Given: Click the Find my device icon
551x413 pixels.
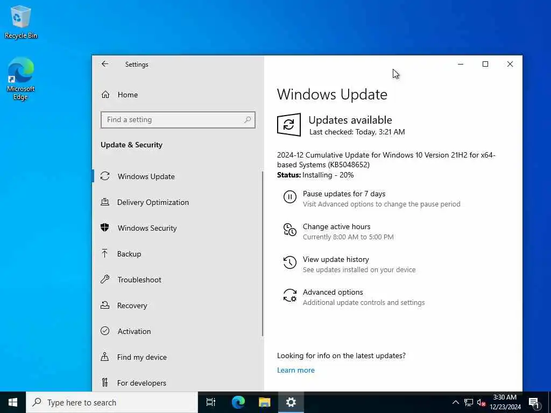Looking at the screenshot, I should [105, 357].
